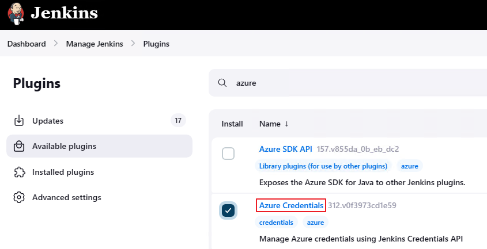Select Available plugins in sidebar
The image size is (487, 249).
99,146
